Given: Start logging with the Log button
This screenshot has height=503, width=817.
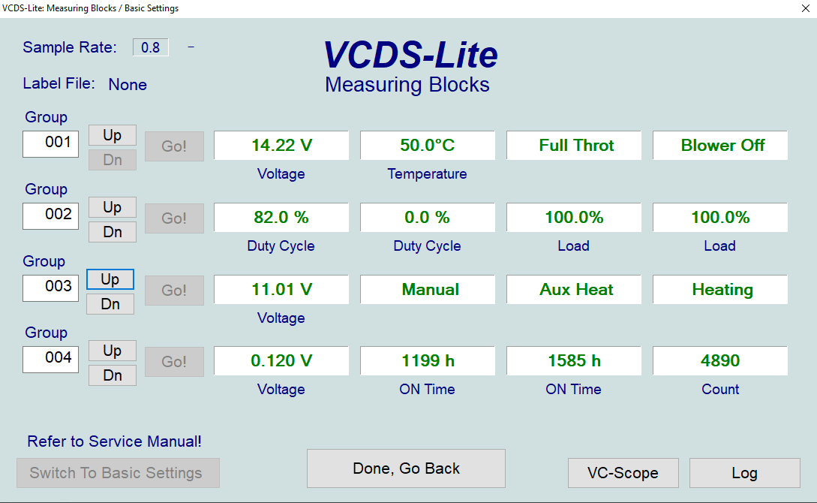Looking at the screenshot, I should (744, 473).
